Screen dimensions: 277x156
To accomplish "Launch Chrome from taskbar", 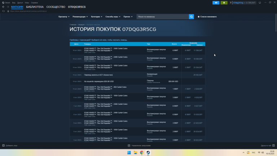I will (x=142, y=153).
